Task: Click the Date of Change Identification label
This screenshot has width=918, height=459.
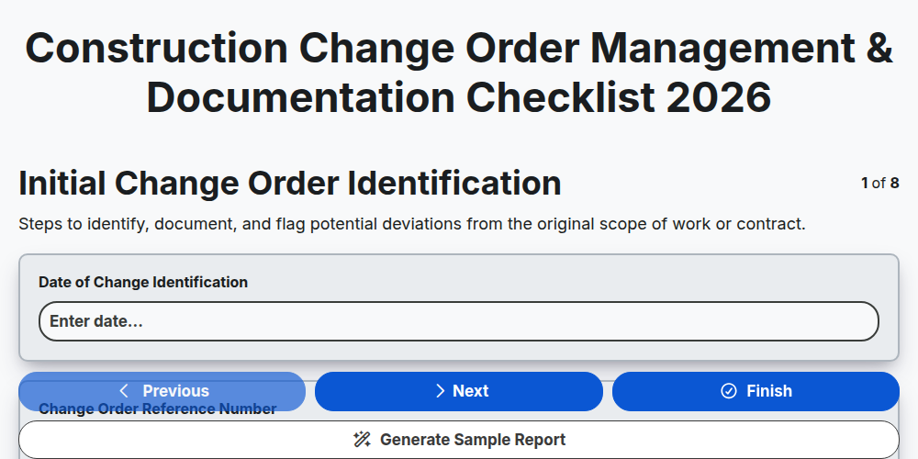Action: (x=143, y=282)
